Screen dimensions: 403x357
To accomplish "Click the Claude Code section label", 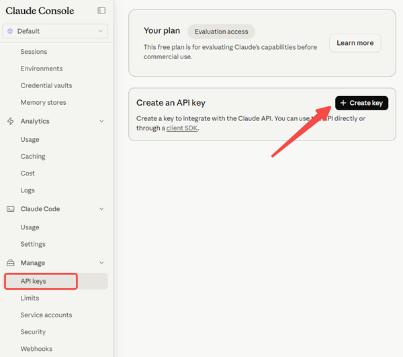I will 40,209.
